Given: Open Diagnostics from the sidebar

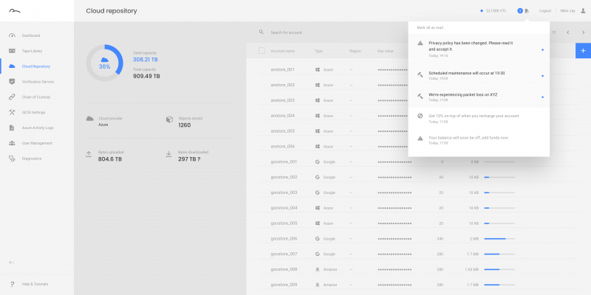Looking at the screenshot, I should pos(31,159).
